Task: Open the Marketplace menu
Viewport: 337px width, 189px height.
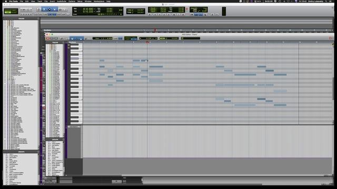Action: point(99,1)
